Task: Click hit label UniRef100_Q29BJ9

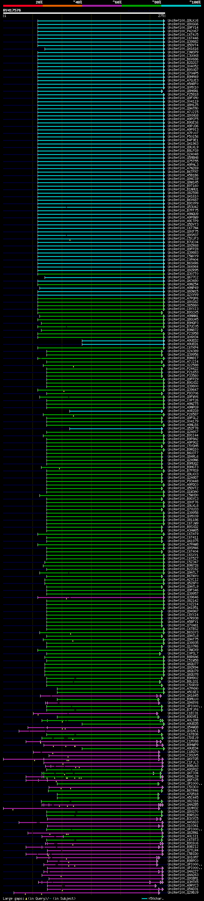Action: (x=183, y=892)
